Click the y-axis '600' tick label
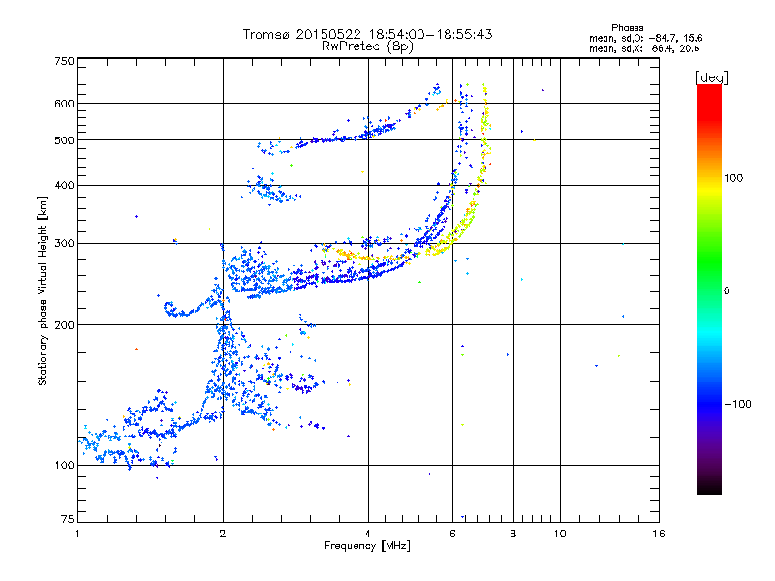775x581 pixels. 64,104
